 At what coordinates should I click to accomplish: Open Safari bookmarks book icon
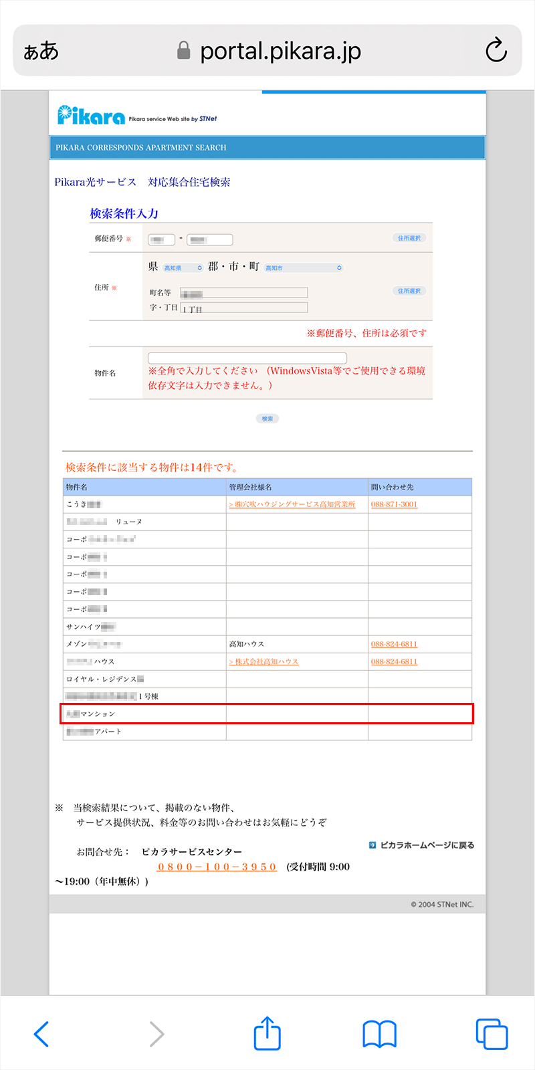[379, 1034]
